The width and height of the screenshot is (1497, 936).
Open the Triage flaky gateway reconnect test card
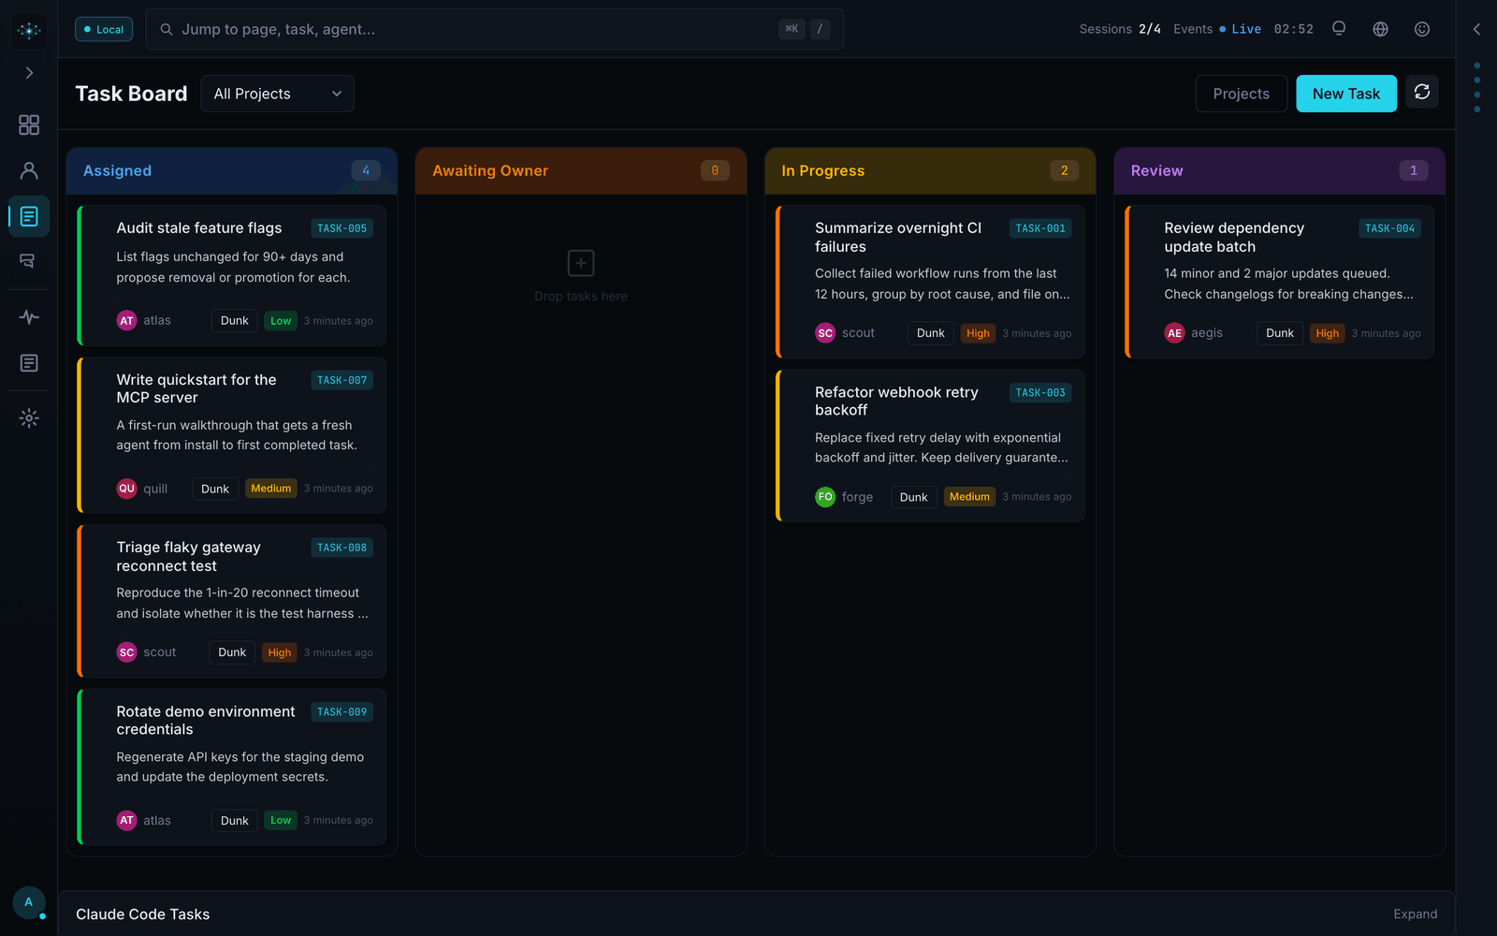coord(232,601)
